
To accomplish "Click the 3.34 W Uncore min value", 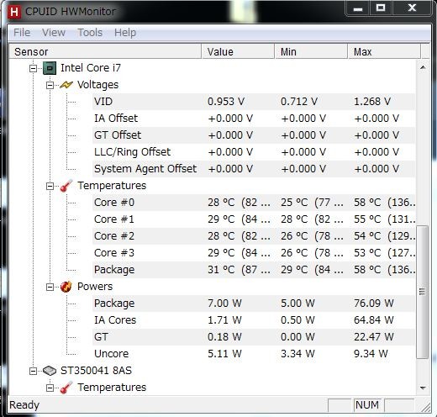I will [x=297, y=354].
